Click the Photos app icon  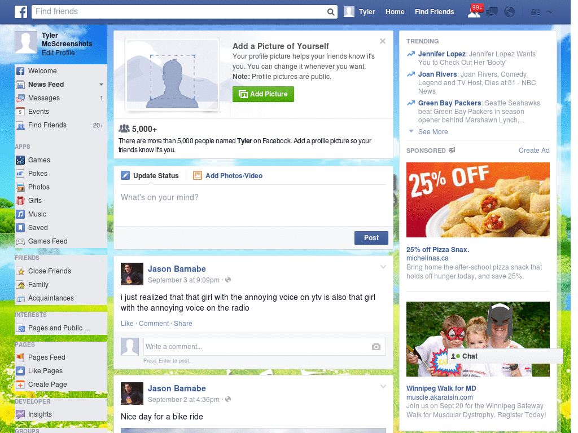pyautogui.click(x=20, y=187)
